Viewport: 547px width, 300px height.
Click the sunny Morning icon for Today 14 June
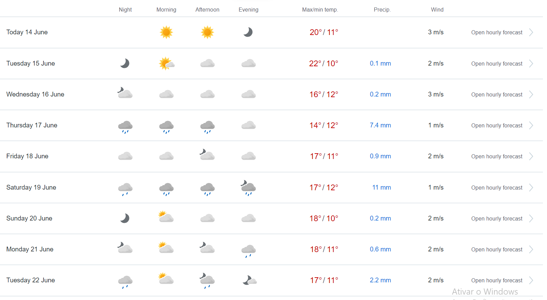point(166,32)
